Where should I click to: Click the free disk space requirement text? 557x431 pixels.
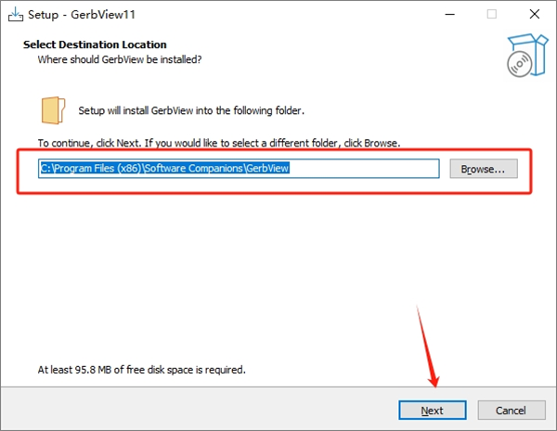tap(141, 369)
